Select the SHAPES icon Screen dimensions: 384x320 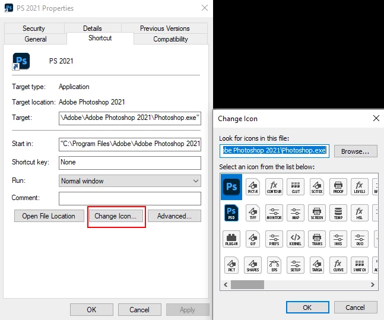pos(253,265)
